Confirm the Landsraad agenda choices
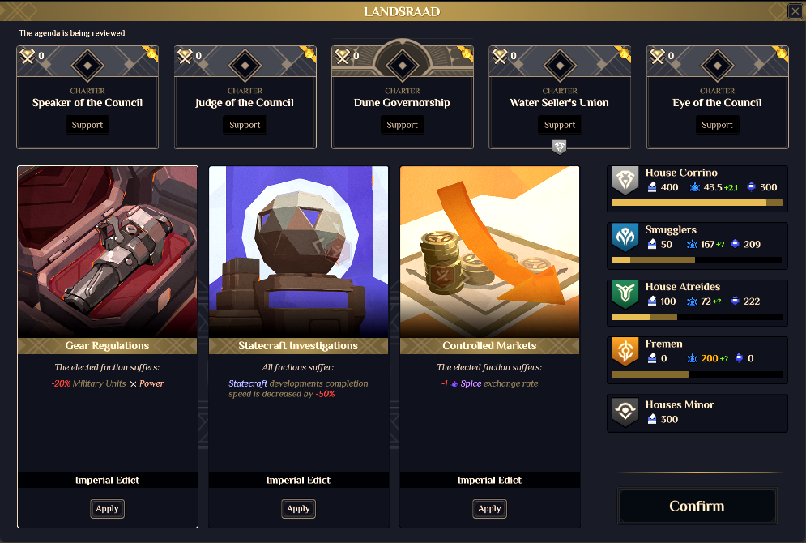Image resolution: width=806 pixels, height=543 pixels. point(697,506)
